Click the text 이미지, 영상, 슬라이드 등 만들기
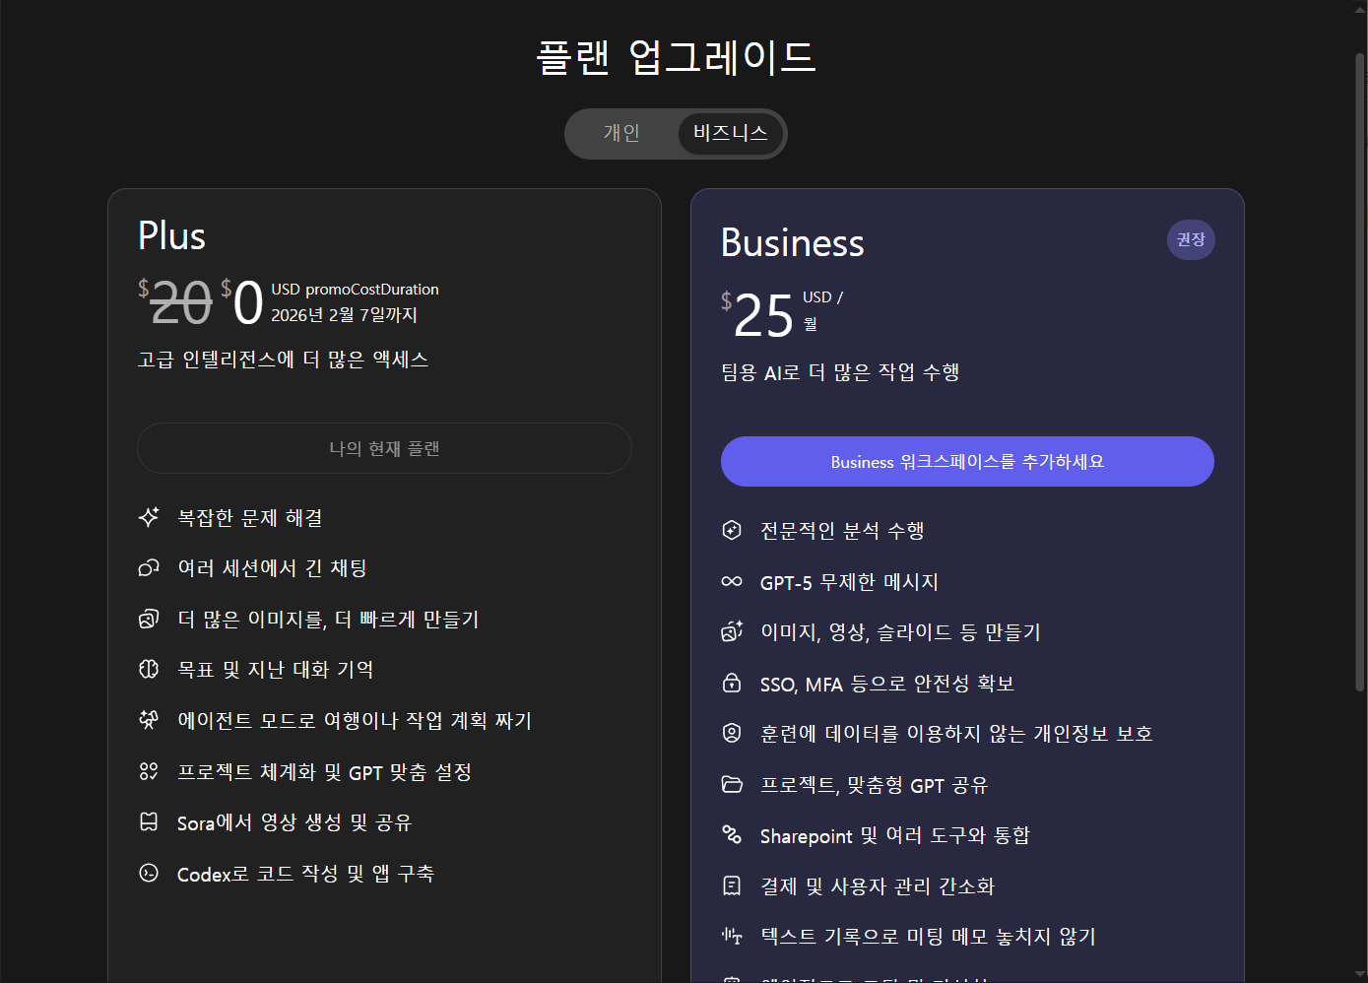The width and height of the screenshot is (1368, 983). click(x=900, y=631)
